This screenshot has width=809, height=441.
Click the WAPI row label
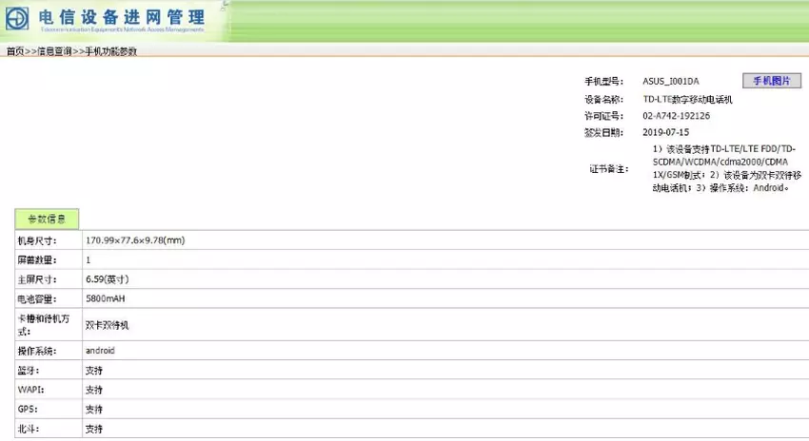(30, 390)
